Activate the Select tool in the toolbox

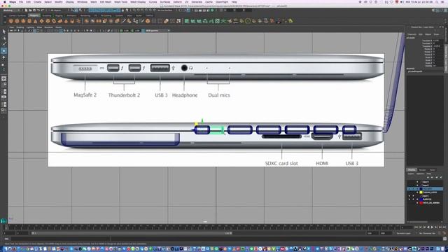click(3, 31)
